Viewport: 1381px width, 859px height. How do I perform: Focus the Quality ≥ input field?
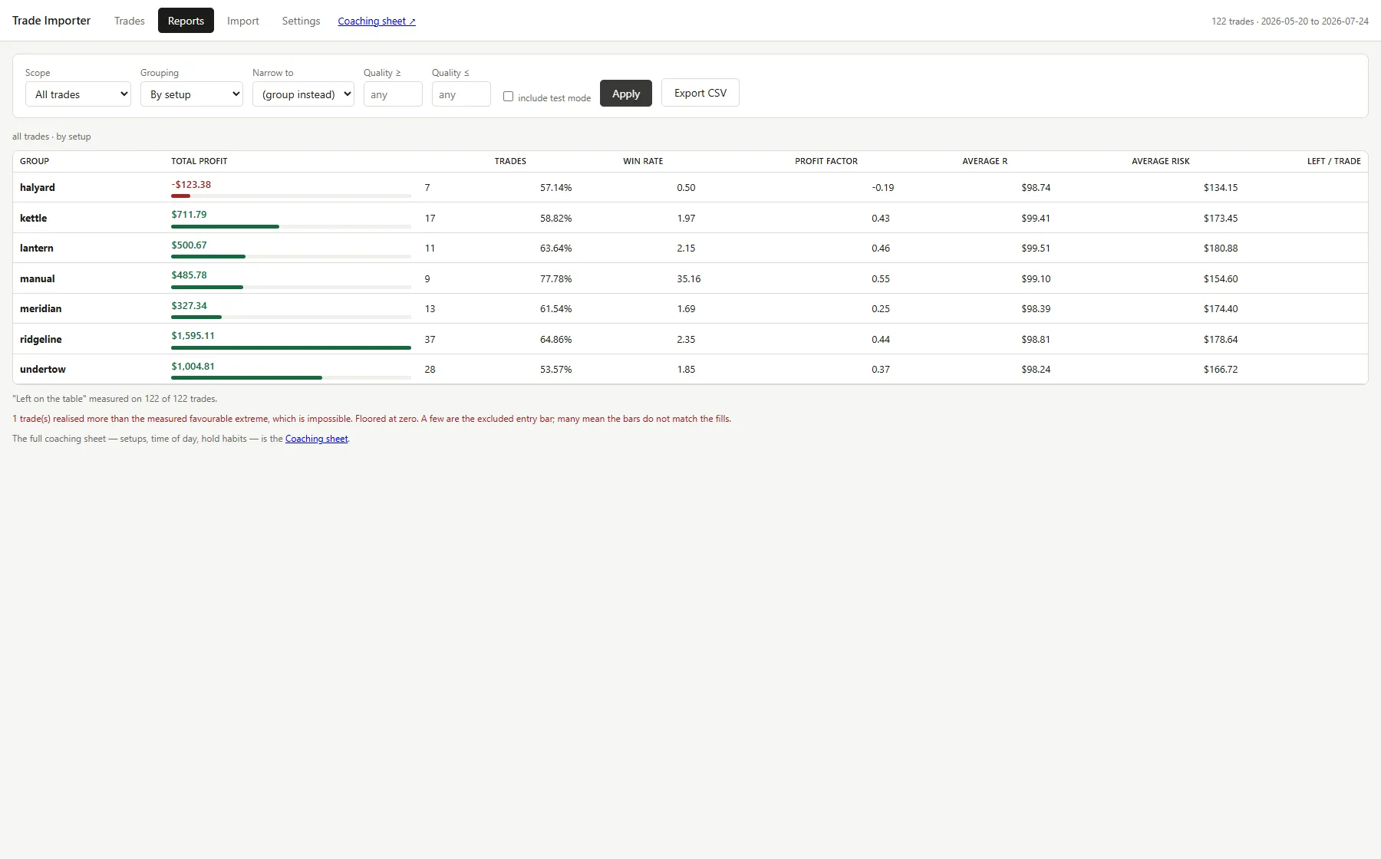393,94
